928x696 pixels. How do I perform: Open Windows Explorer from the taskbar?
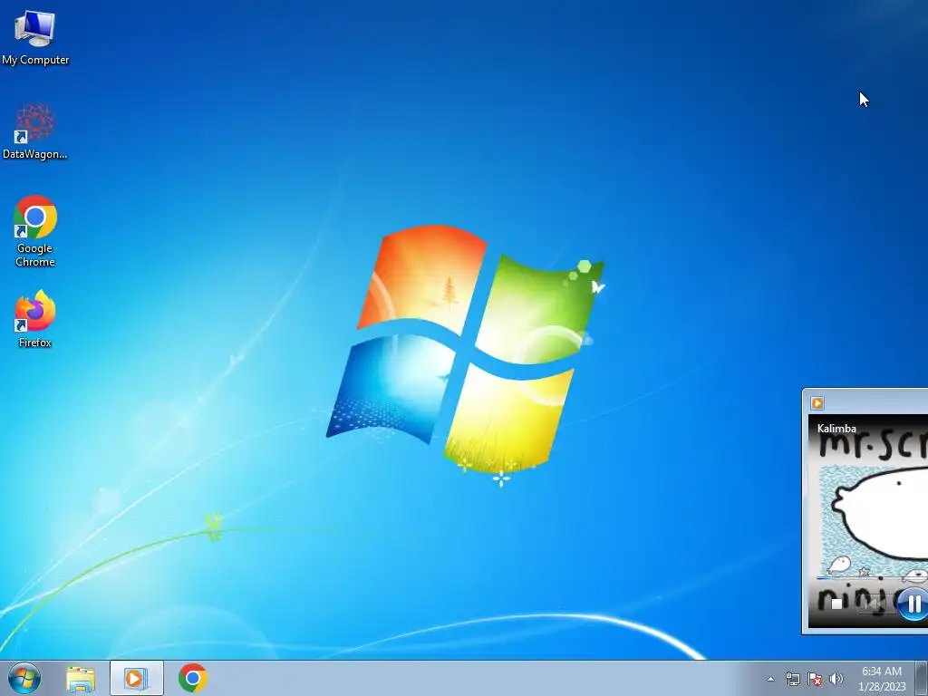pyautogui.click(x=81, y=679)
